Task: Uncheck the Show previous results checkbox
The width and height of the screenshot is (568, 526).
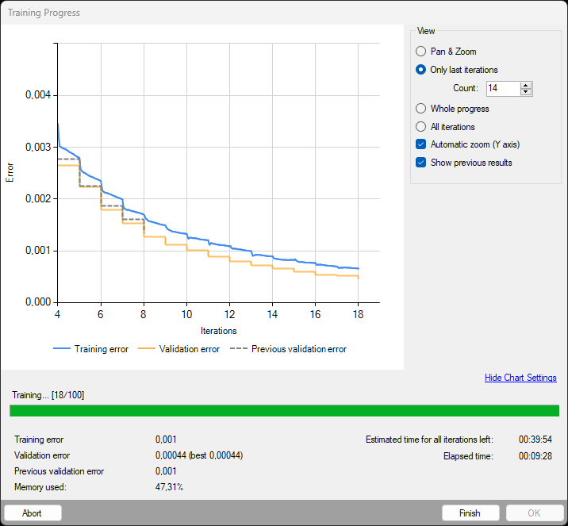Action: click(x=421, y=163)
